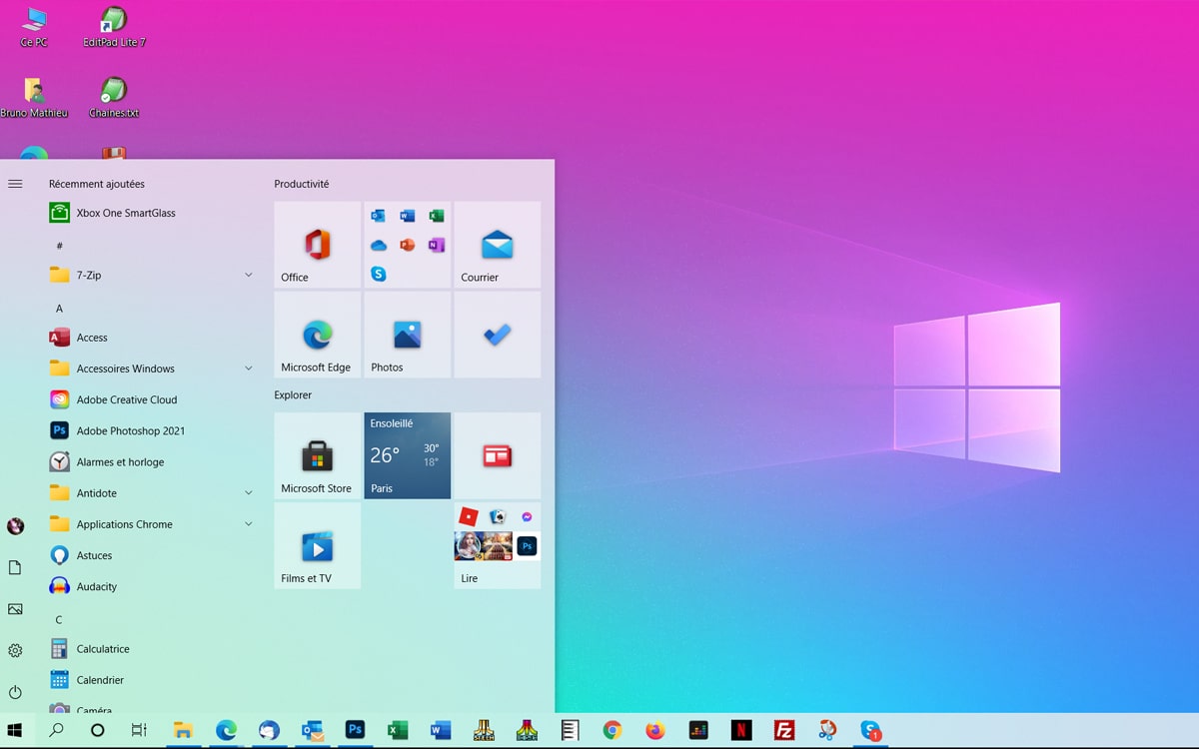Open the user account avatar in Start rail
The height and width of the screenshot is (749, 1199).
pos(15,526)
